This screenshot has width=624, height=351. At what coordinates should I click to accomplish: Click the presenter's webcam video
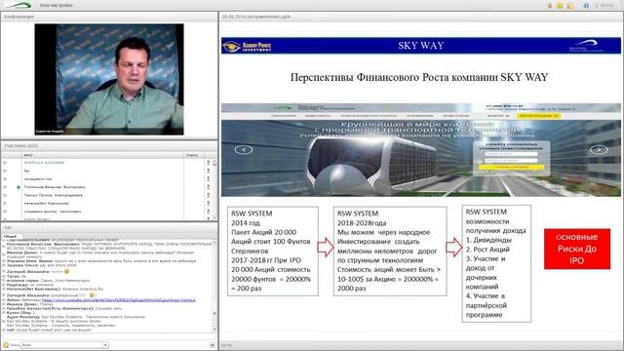coord(109,79)
